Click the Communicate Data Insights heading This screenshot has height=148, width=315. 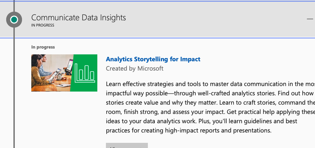coord(78,18)
